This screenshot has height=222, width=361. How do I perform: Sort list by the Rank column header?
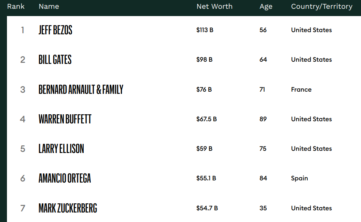(x=16, y=7)
